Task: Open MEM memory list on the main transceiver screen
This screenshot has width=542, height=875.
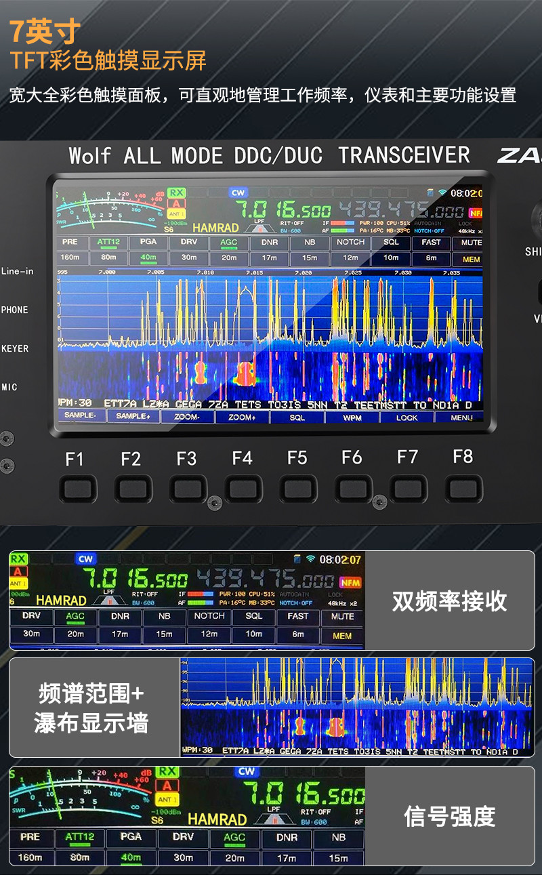Action: click(x=471, y=259)
